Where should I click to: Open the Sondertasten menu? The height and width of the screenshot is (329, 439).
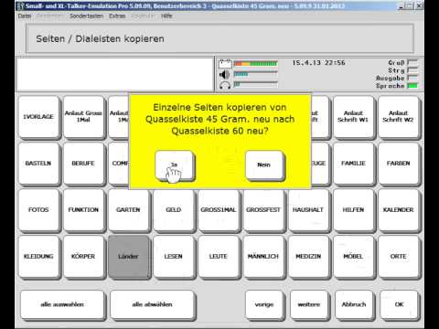click(x=86, y=16)
